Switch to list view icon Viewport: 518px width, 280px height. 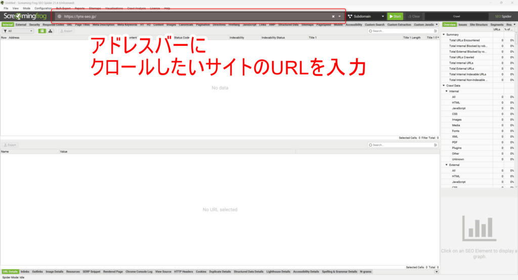click(42, 31)
